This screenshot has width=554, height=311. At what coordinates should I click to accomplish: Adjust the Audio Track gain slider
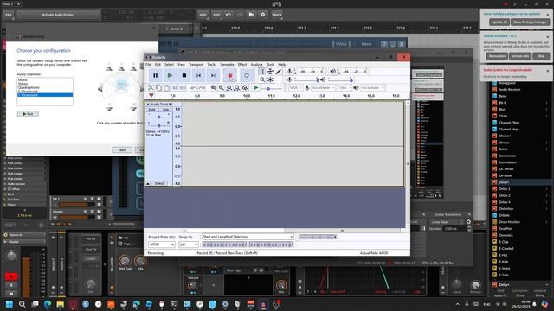click(158, 117)
